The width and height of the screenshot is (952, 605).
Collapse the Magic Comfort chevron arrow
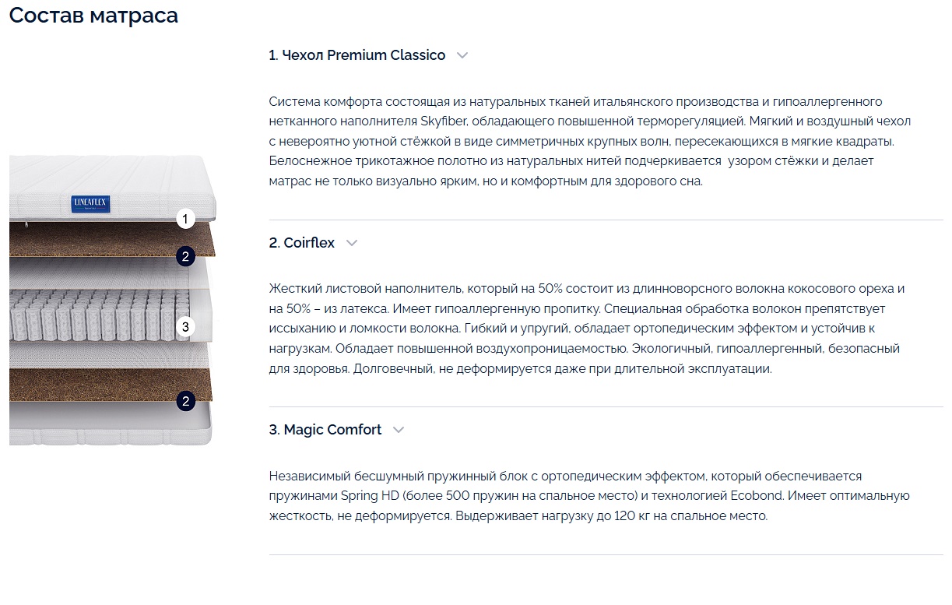tap(399, 430)
